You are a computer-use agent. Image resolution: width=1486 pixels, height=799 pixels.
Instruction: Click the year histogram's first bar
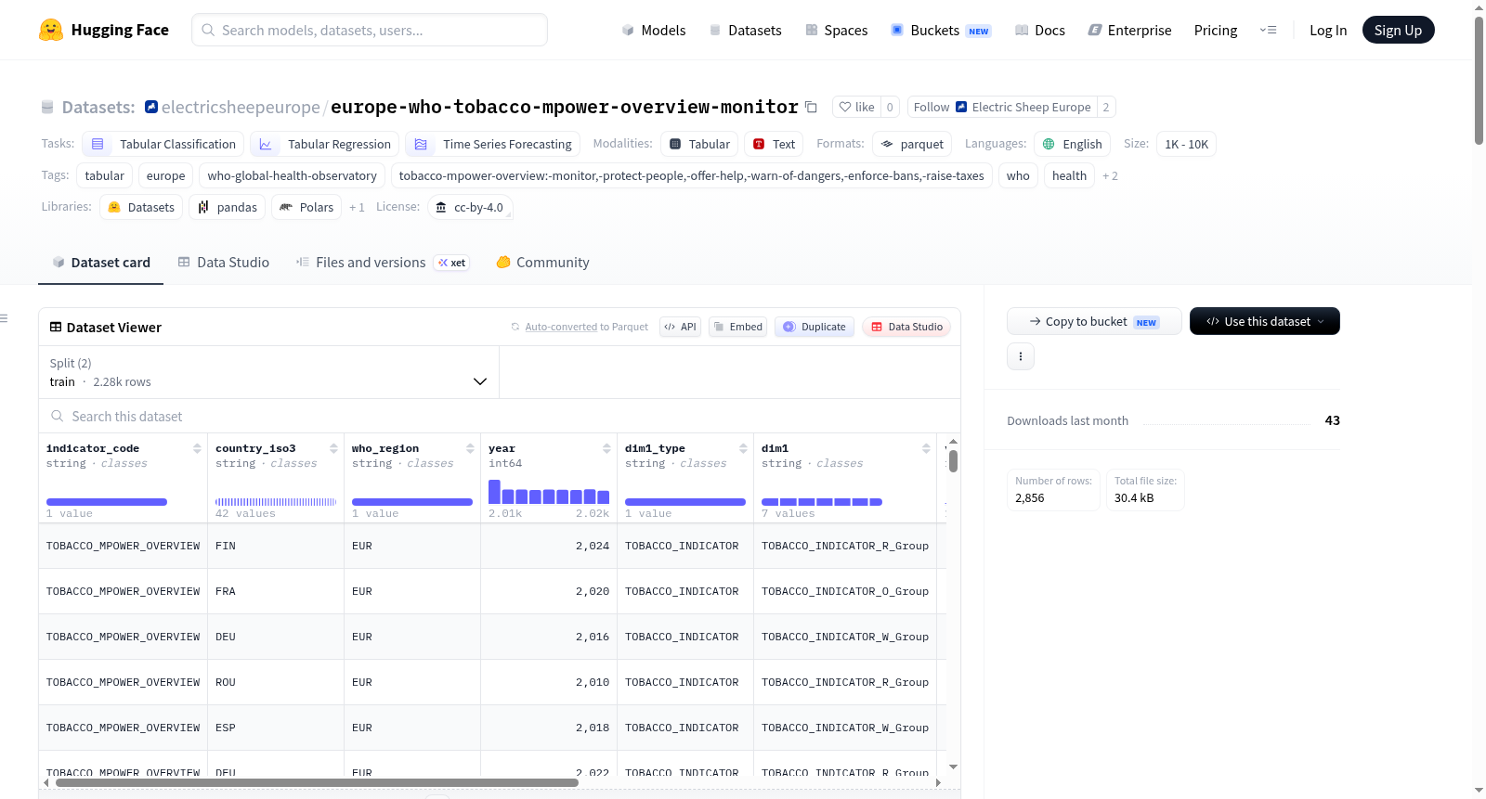[494, 492]
